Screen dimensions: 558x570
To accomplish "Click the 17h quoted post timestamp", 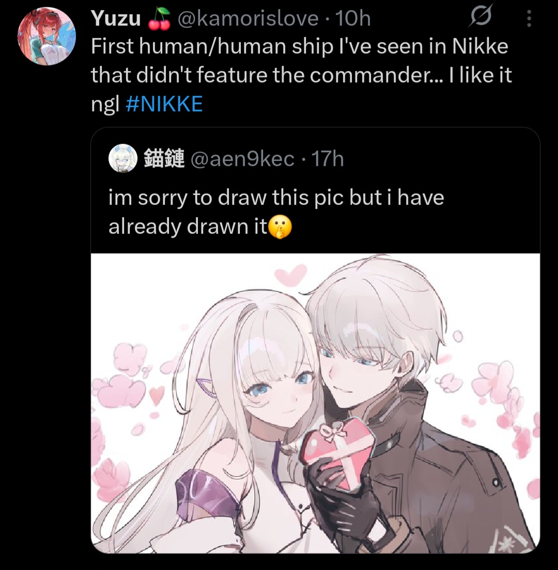I will (x=328, y=159).
